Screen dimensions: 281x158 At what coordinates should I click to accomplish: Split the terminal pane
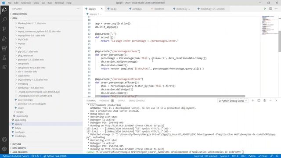coord(259,101)
